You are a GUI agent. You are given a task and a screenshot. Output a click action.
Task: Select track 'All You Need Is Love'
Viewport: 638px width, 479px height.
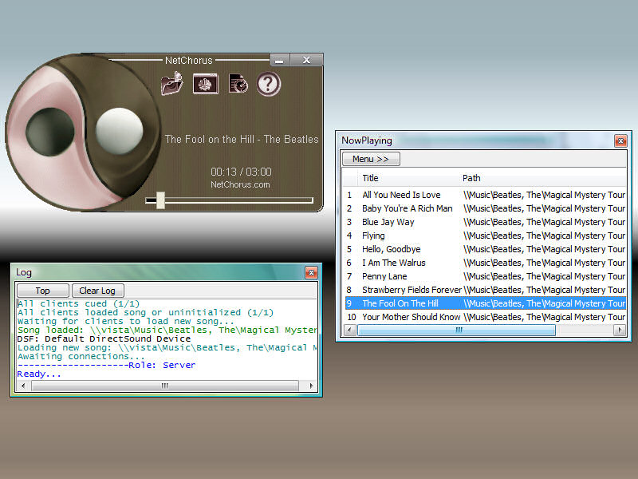(x=401, y=195)
